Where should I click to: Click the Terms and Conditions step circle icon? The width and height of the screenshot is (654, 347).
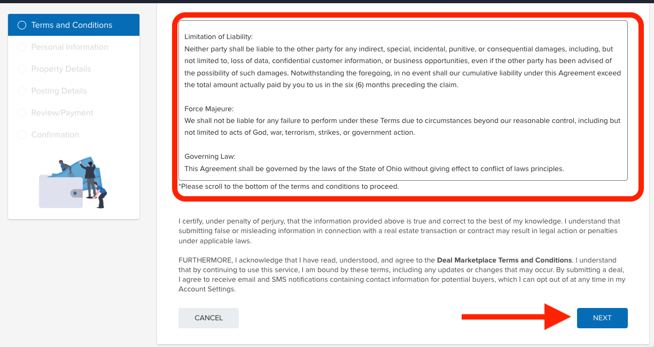(22, 25)
